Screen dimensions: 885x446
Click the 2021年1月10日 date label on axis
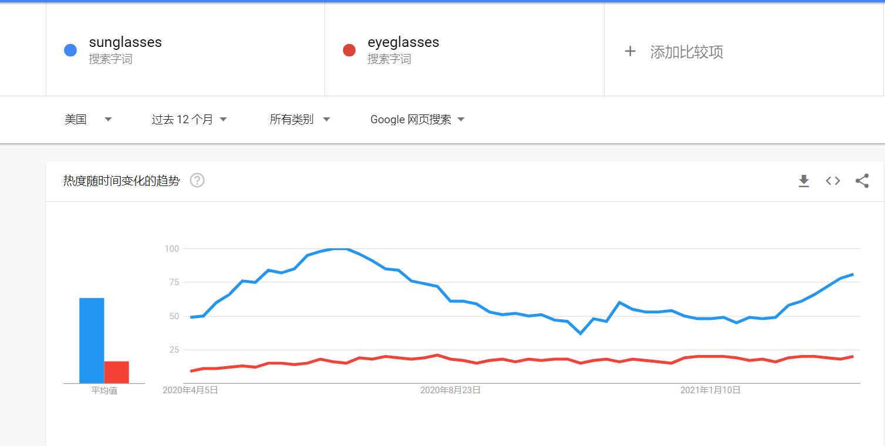pyautogui.click(x=710, y=390)
